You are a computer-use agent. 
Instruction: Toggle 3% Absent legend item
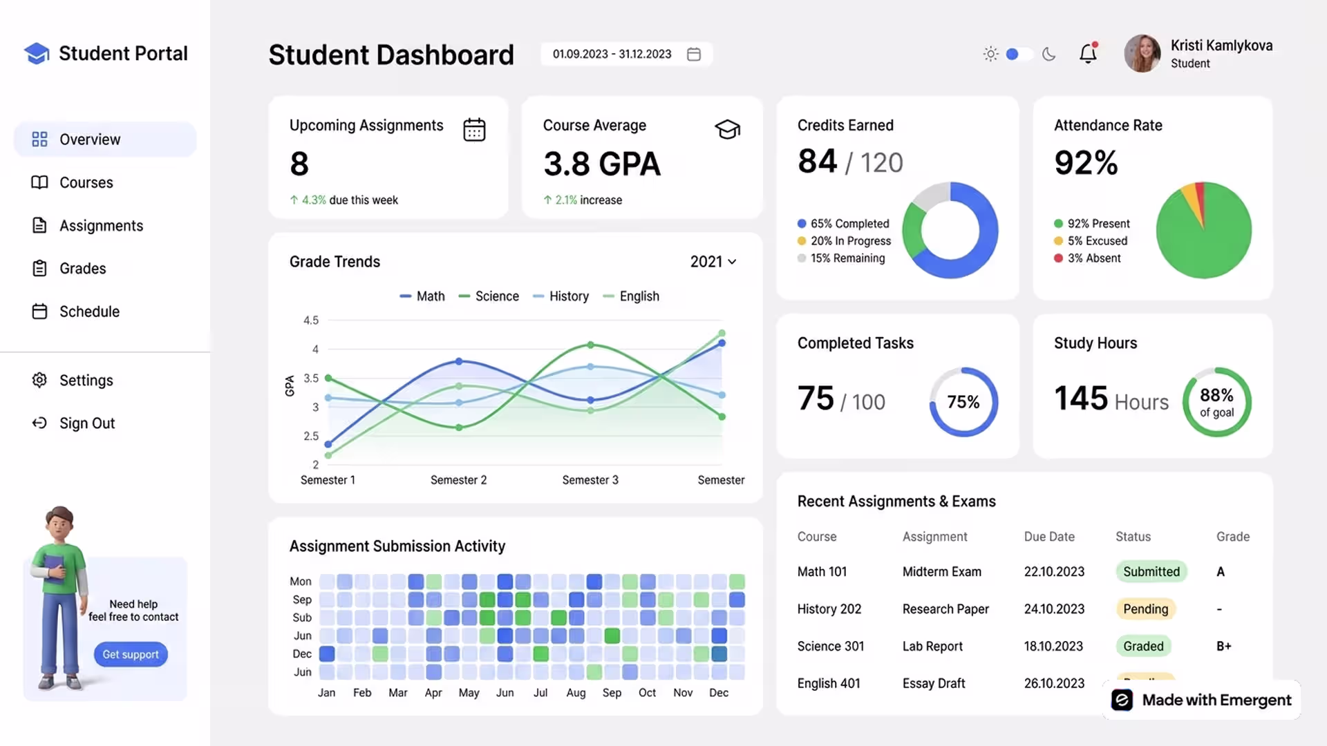[1087, 258]
